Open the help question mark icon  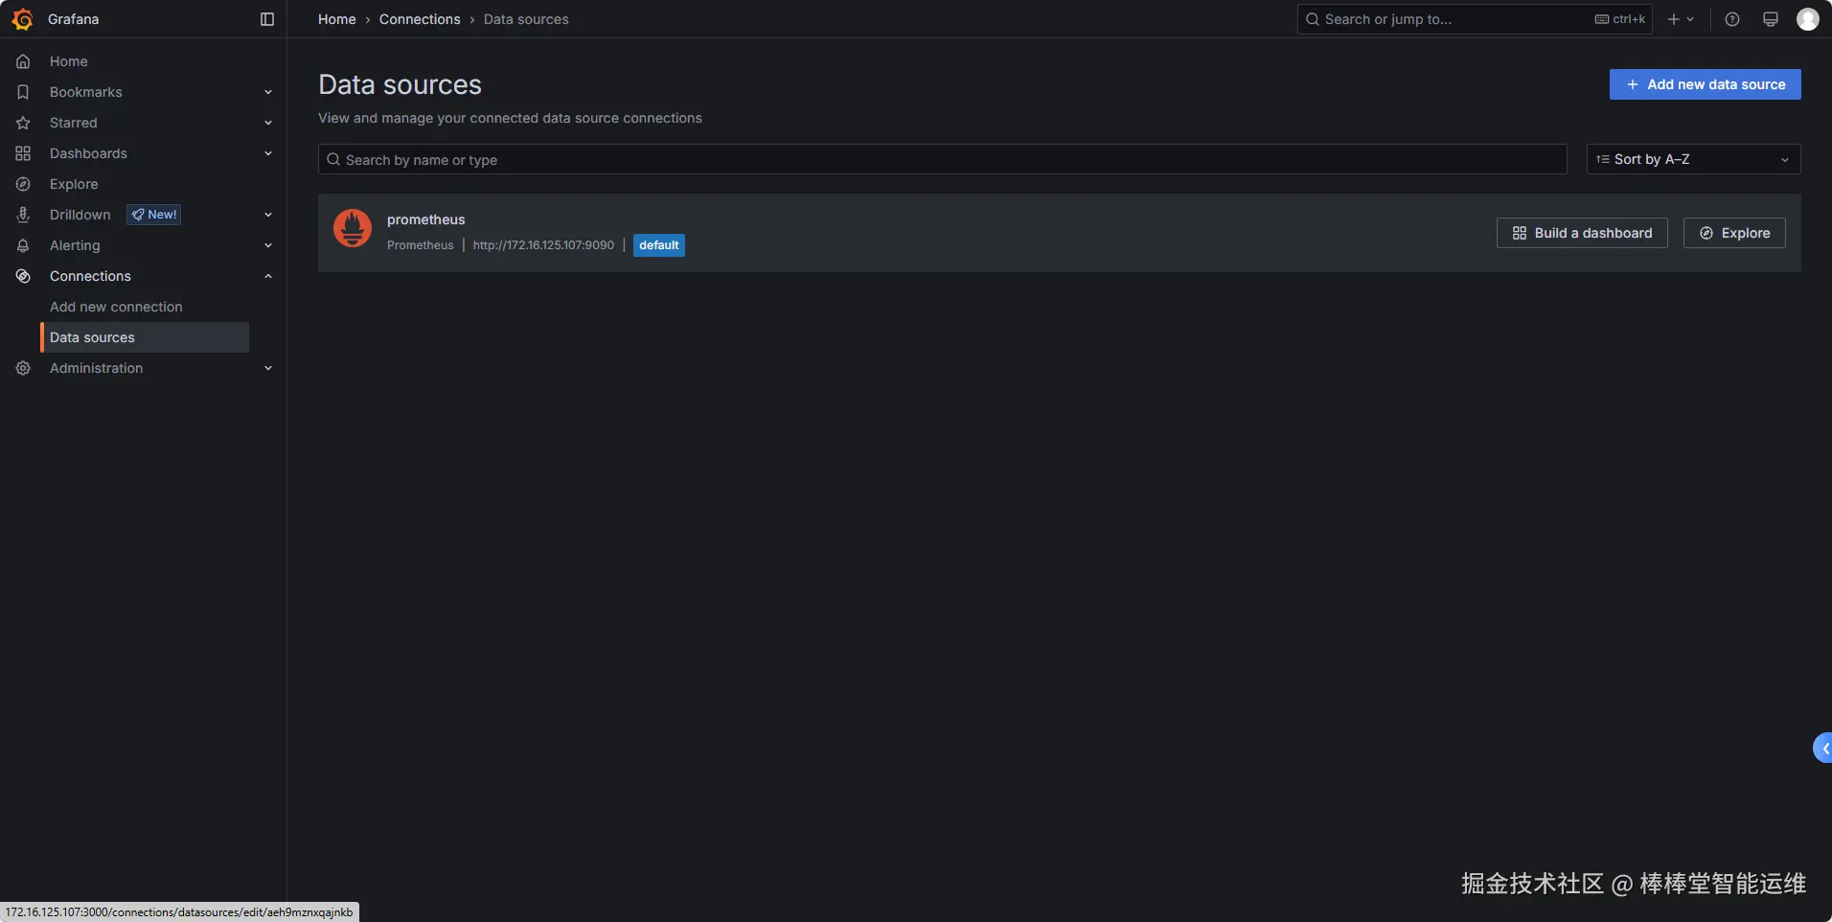pyautogui.click(x=1732, y=19)
